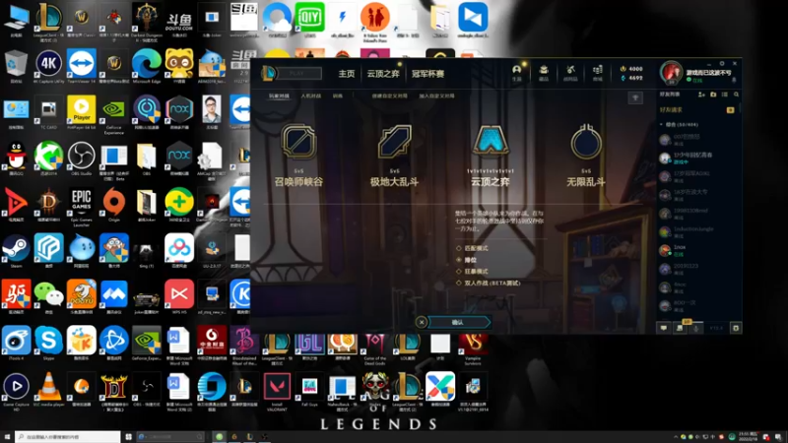Toggle the voice microphone icon at panel bottom
788x443 pixels.
click(x=696, y=328)
